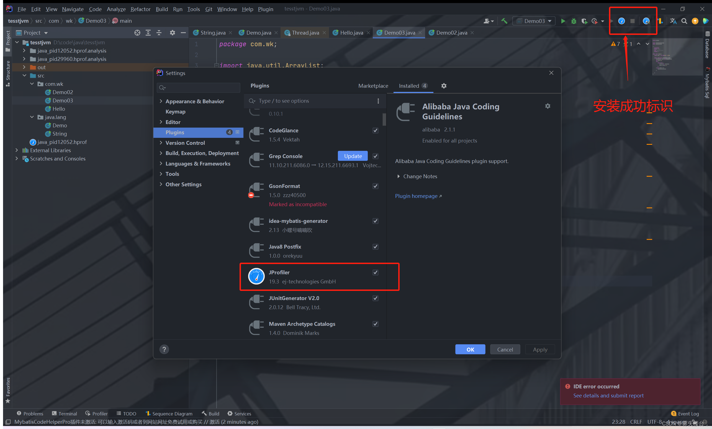The width and height of the screenshot is (712, 429).
Task: Expand the Tools settings section
Action: [161, 174]
